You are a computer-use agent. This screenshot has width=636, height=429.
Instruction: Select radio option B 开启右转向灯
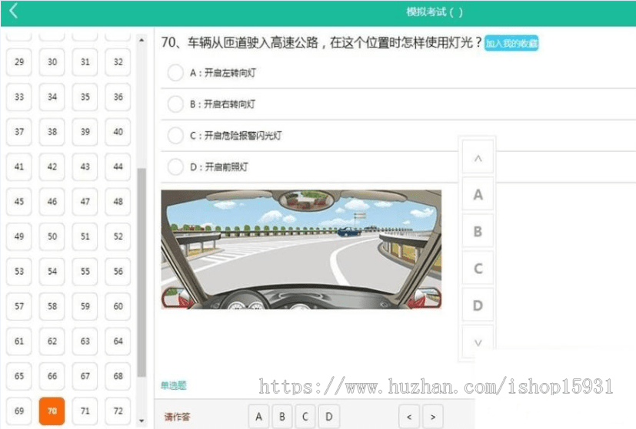175,104
